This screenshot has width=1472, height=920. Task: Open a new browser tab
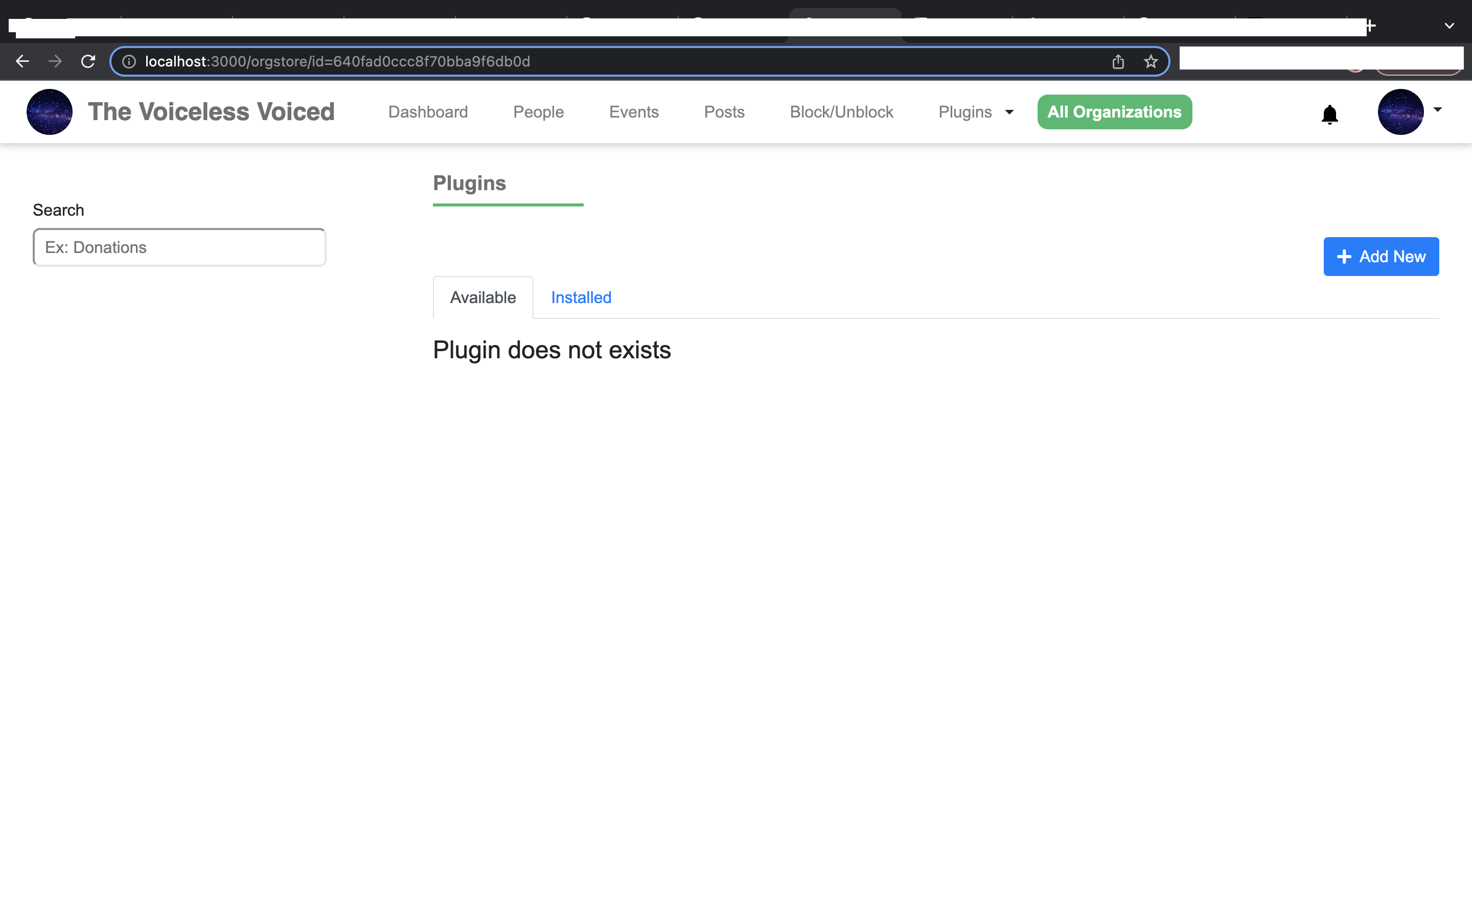tap(1372, 25)
